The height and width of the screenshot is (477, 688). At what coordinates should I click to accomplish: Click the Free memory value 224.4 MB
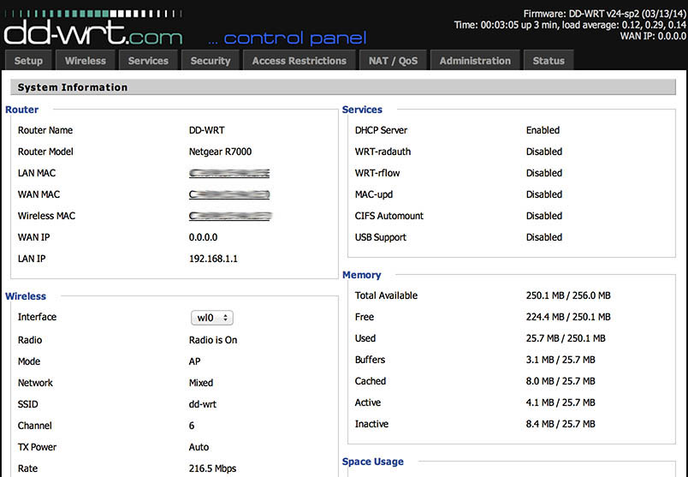568,317
